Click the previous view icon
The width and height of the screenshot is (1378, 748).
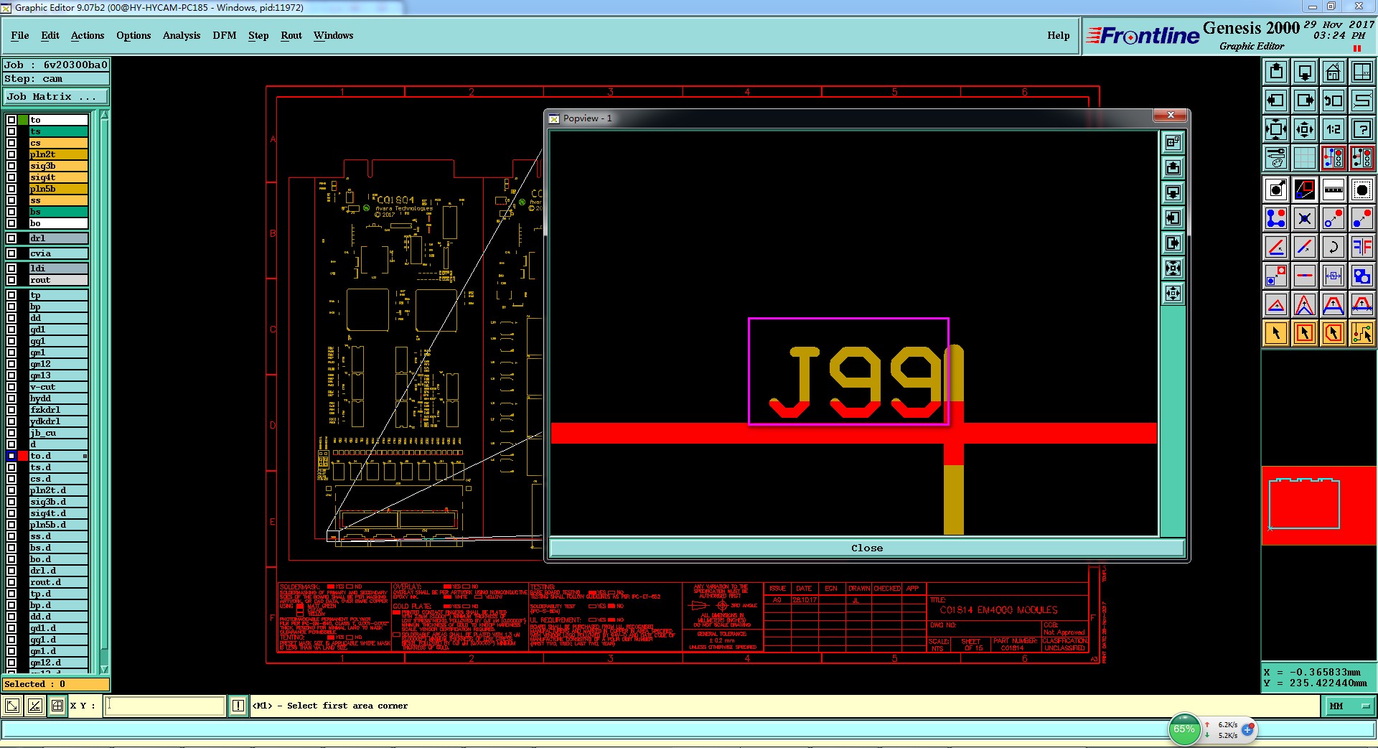[x=1334, y=100]
